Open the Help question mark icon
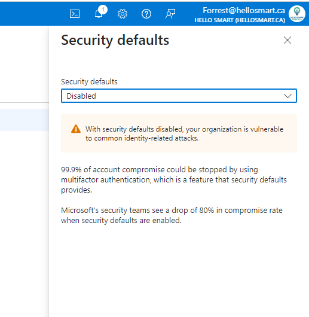This screenshot has height=317, width=309. [146, 14]
